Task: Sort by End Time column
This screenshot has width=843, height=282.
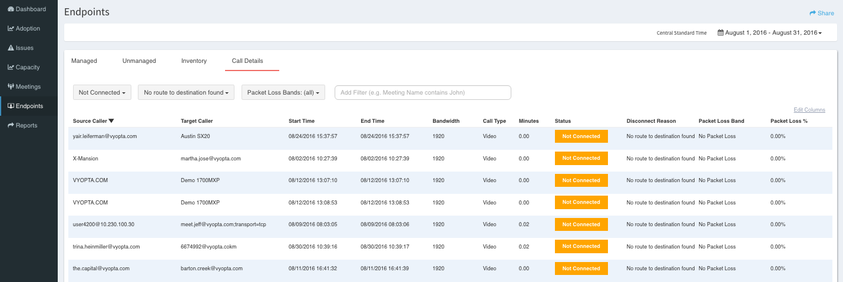Action: pyautogui.click(x=372, y=121)
